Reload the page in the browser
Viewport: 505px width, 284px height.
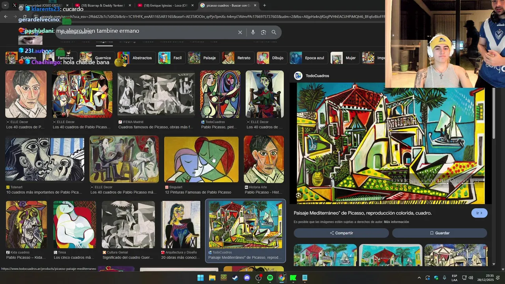click(x=24, y=17)
